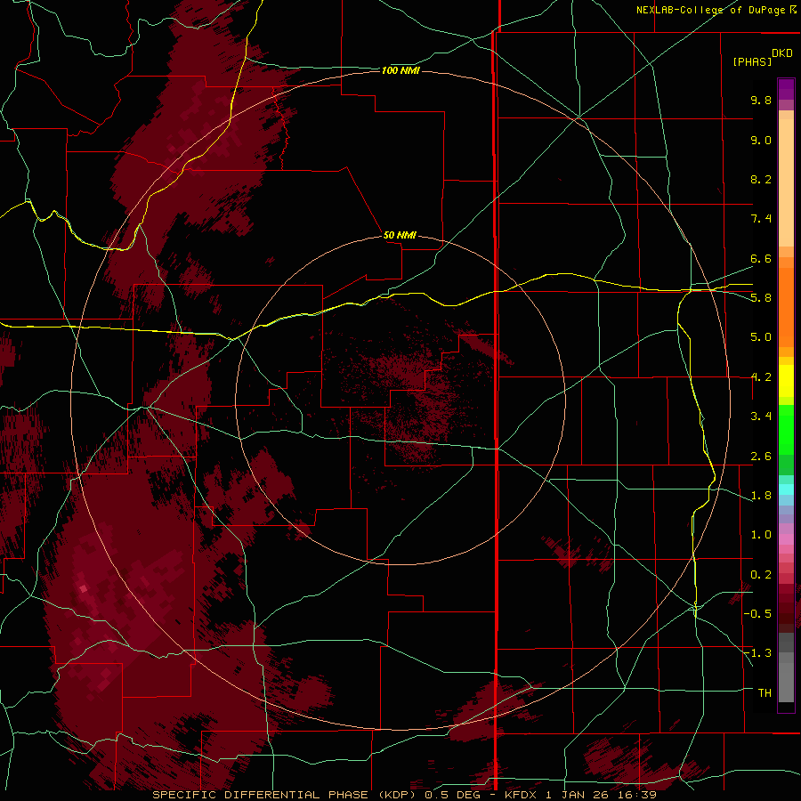Pick the 6.6 scale value

point(761,258)
